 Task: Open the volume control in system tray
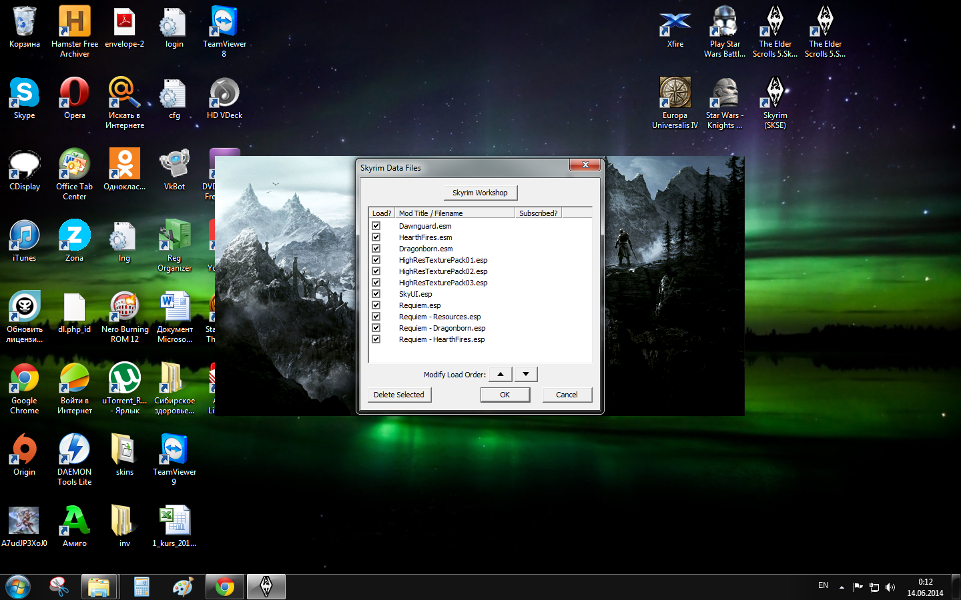(x=890, y=587)
